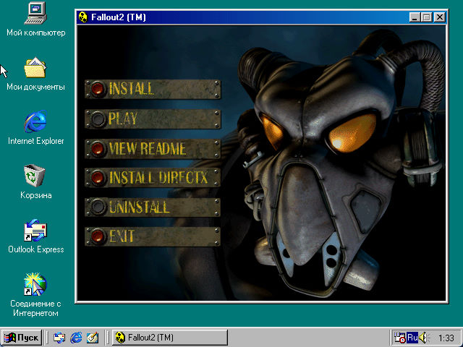Launch Internet Explorer from quick launch bar
The image size is (463, 347).
tap(76, 338)
